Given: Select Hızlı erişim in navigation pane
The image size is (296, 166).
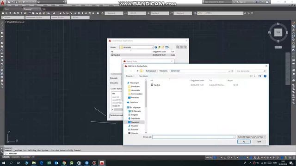Looking at the screenshot, I should tap(135, 83).
